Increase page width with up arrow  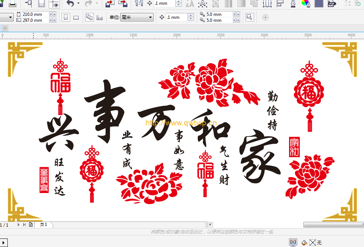click(x=54, y=14)
